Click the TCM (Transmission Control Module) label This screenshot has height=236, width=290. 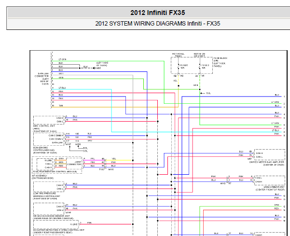click(55, 172)
